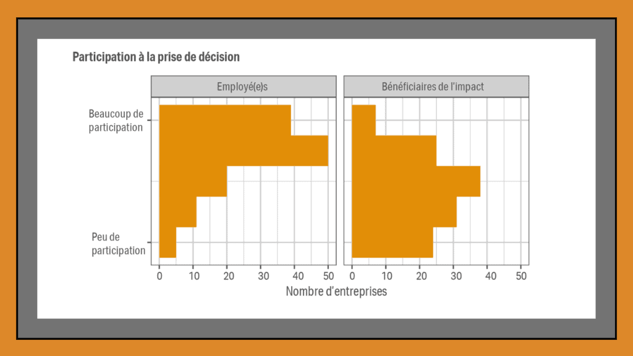Click the bottom bar in the Bénéficiaires panel

[x=393, y=242]
